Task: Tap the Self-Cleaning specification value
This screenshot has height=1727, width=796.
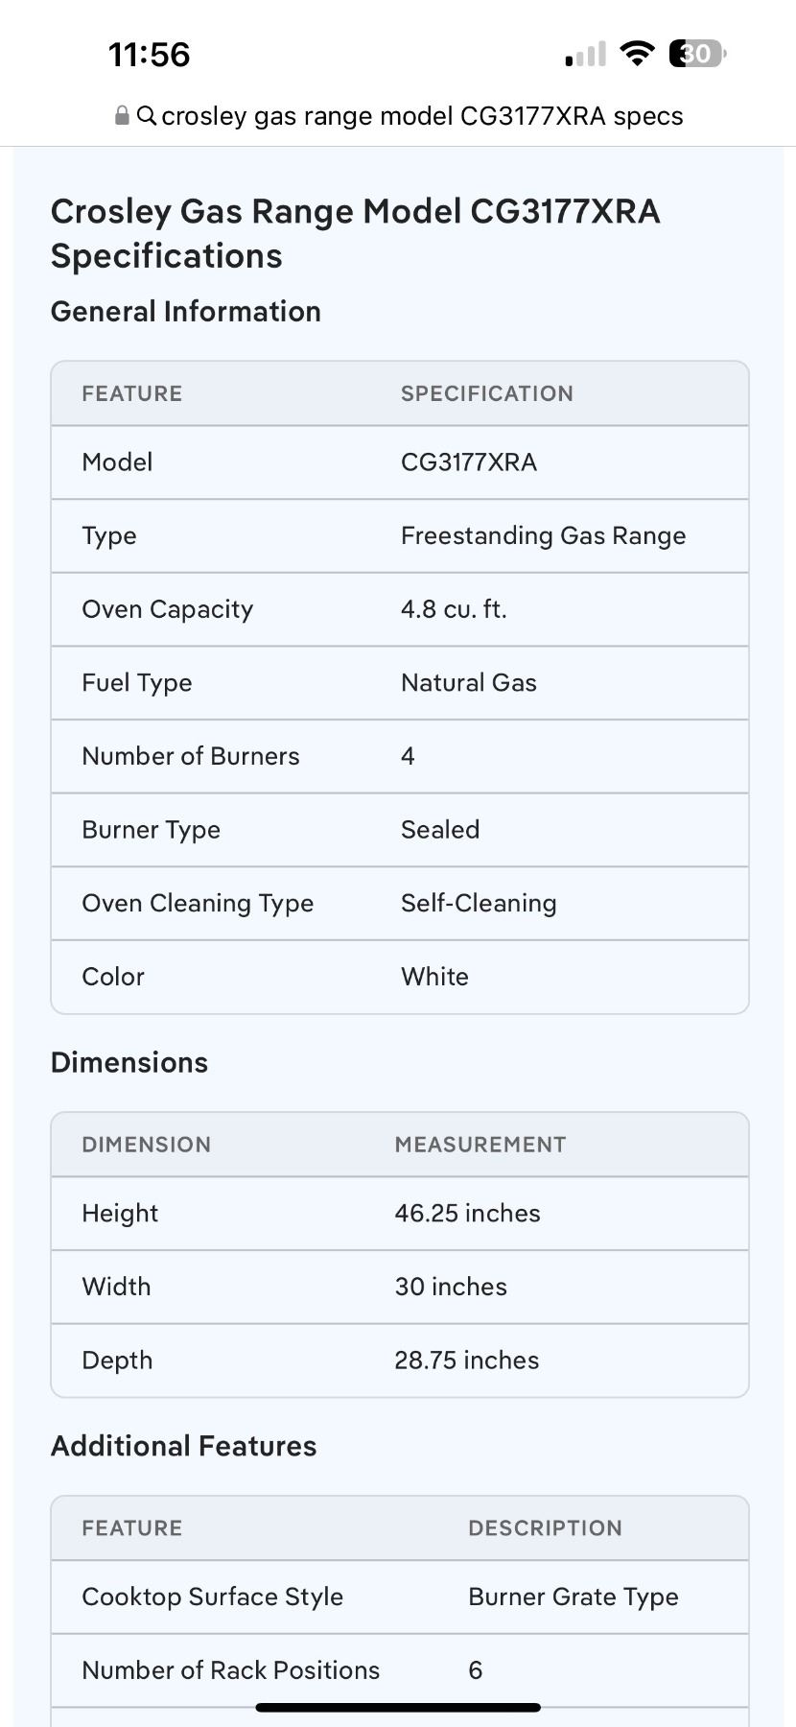Action: (479, 904)
